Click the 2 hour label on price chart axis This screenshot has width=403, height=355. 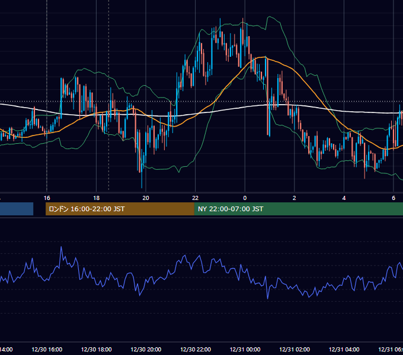(x=295, y=198)
